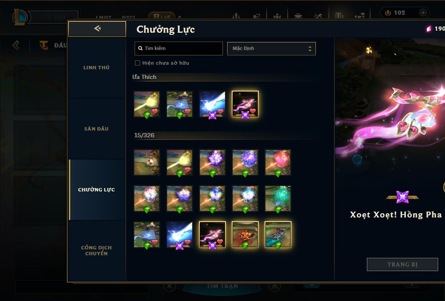The image size is (445, 301).
Task: Choose the boat on water boom icon
Action: tap(278, 234)
